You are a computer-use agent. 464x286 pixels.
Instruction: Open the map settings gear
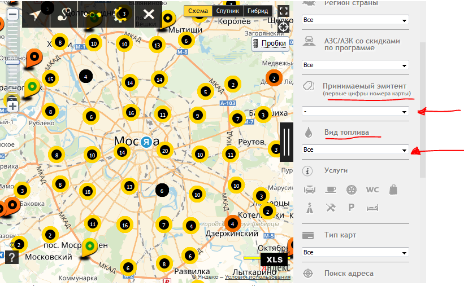(120, 14)
